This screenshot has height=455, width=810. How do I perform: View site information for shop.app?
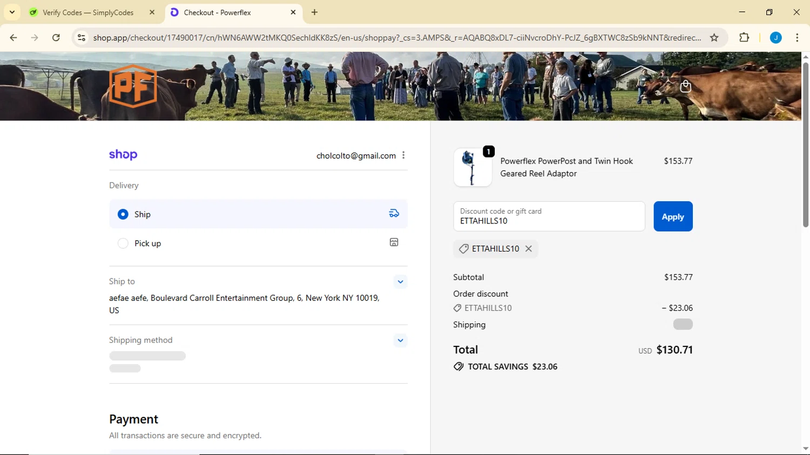click(82, 38)
